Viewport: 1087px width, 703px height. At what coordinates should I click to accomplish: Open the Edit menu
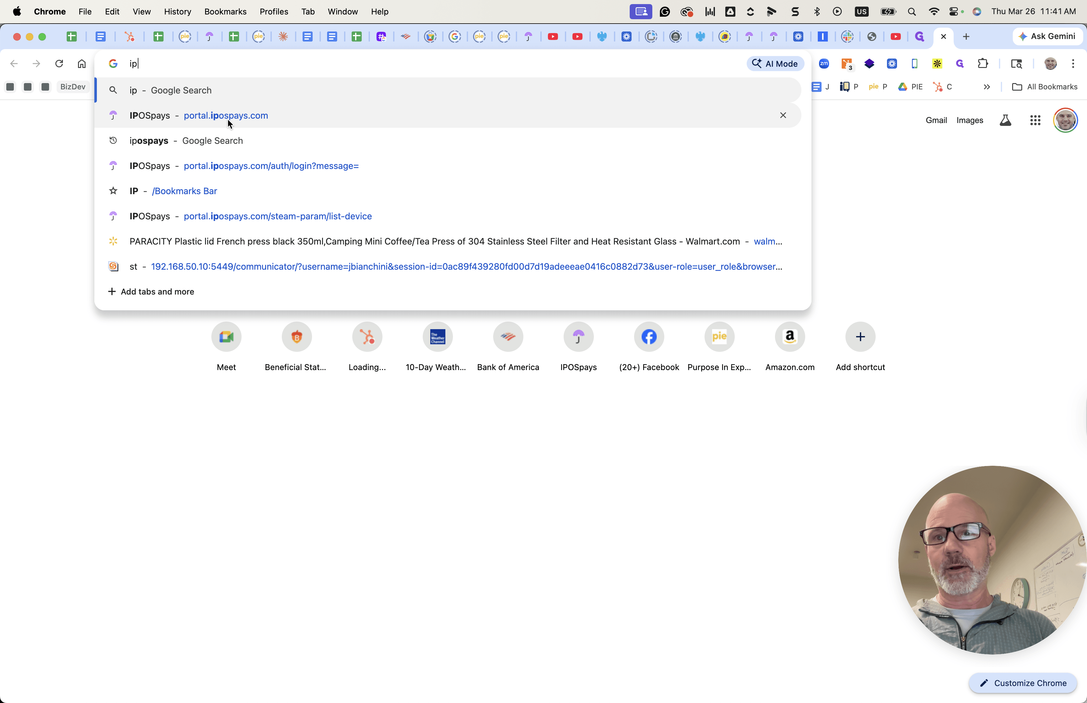pyautogui.click(x=112, y=11)
